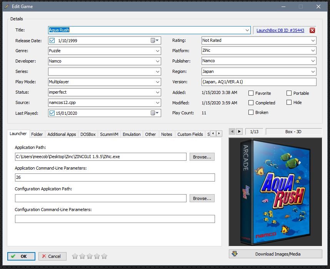
Task: Expand the Title dropdown
Action: click(247, 30)
